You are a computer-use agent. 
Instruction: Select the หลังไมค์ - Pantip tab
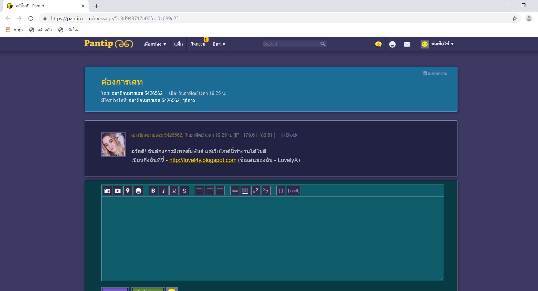click(x=46, y=6)
